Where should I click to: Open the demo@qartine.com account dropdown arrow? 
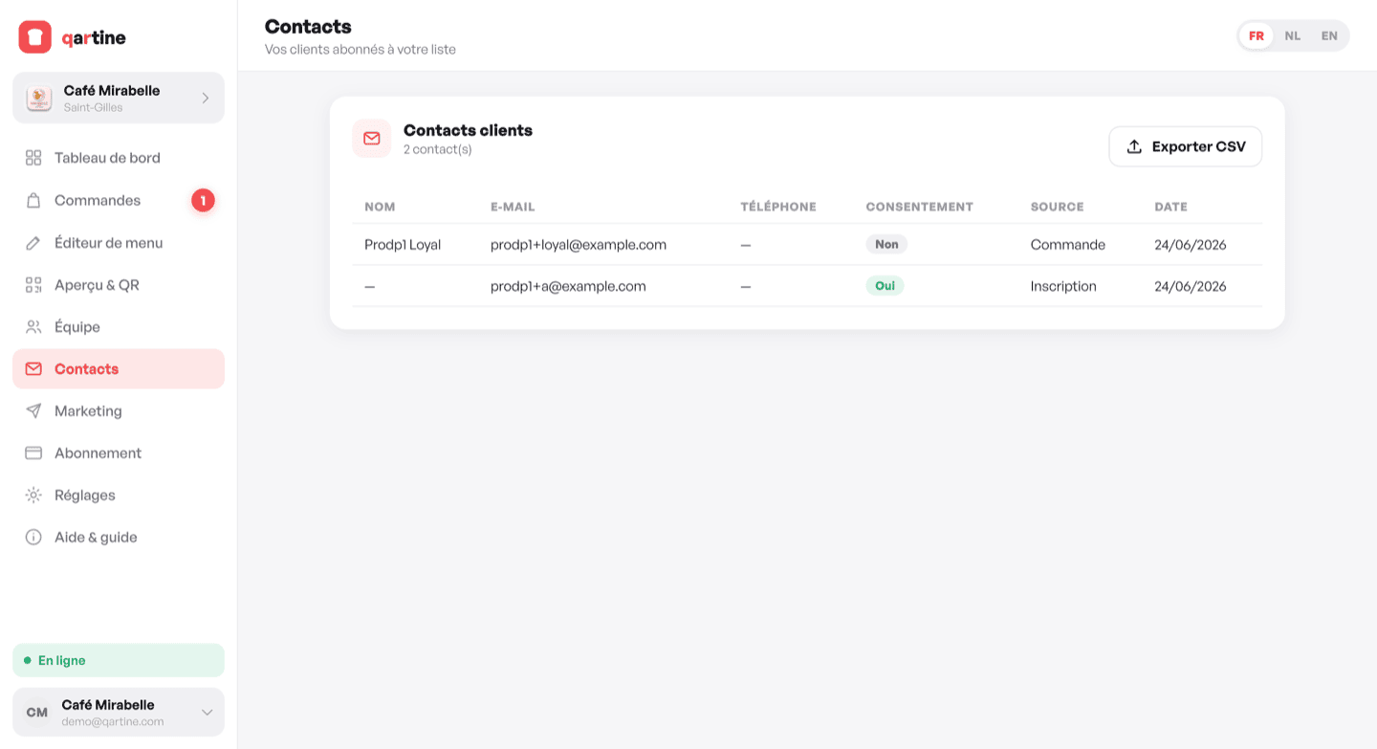pyautogui.click(x=207, y=713)
